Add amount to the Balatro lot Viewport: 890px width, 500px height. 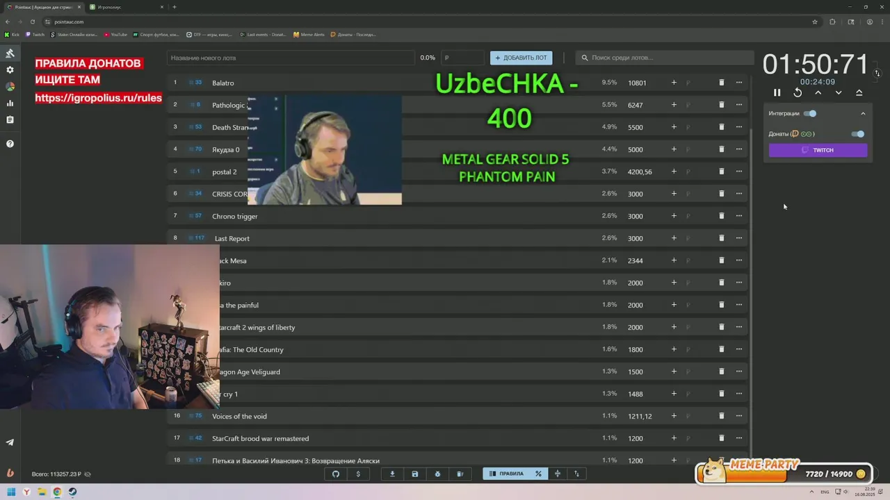pyautogui.click(x=674, y=83)
